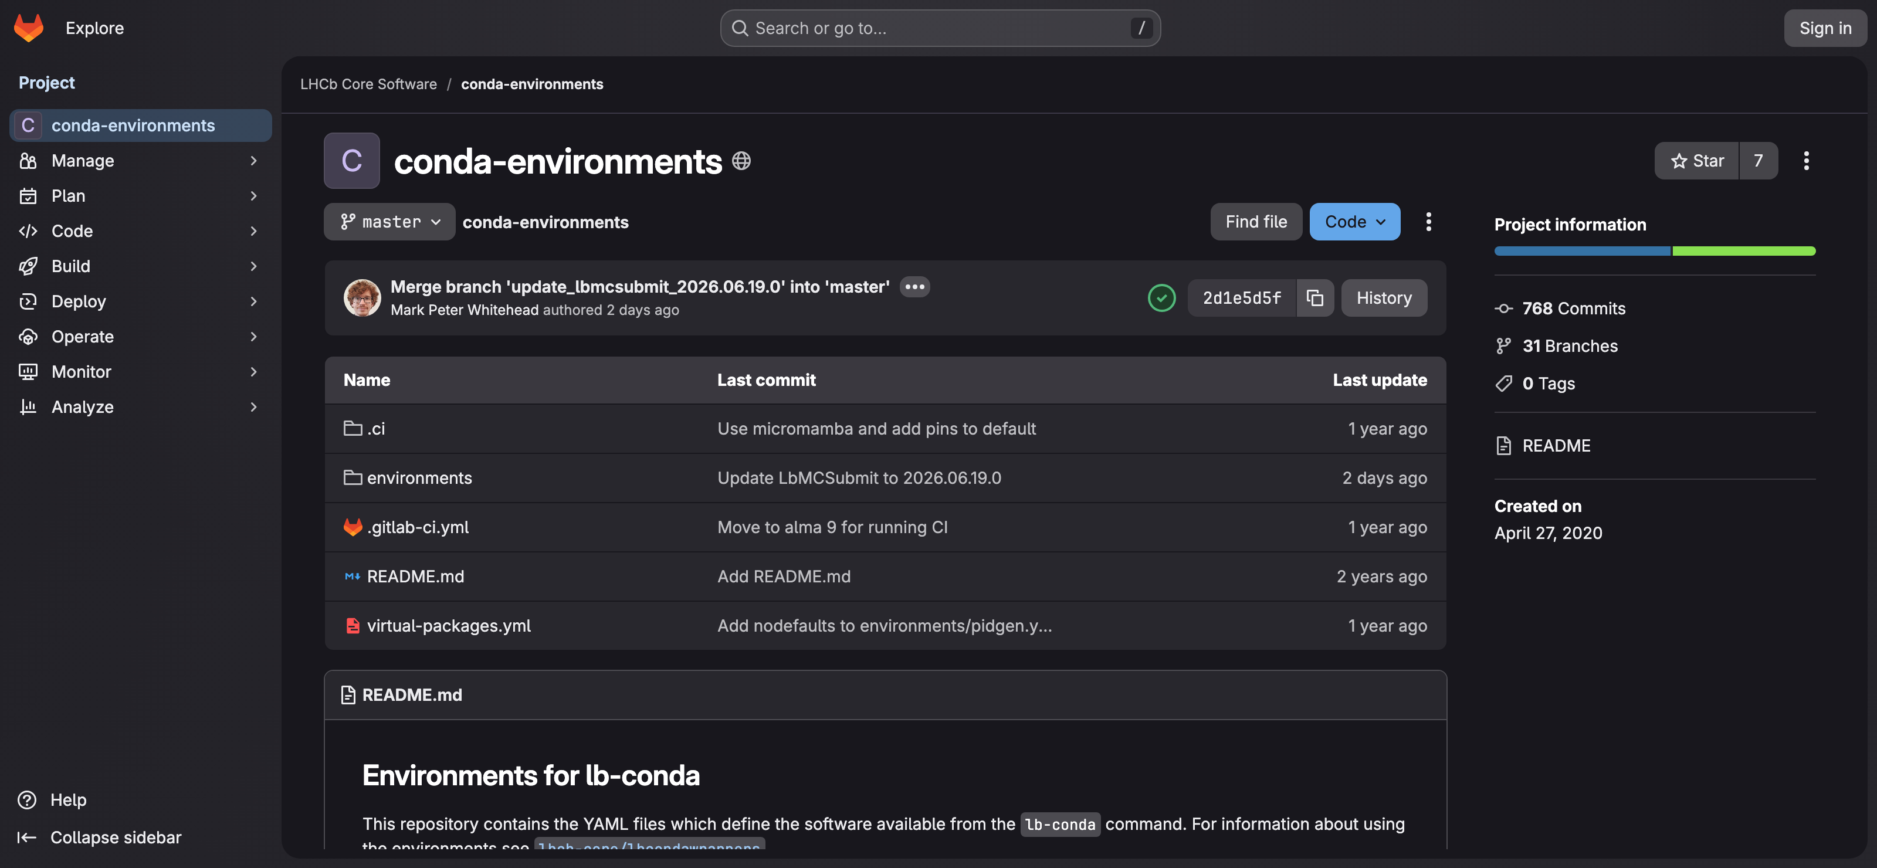Click the GitLab fox logo
The height and width of the screenshot is (868, 1877).
(28, 28)
